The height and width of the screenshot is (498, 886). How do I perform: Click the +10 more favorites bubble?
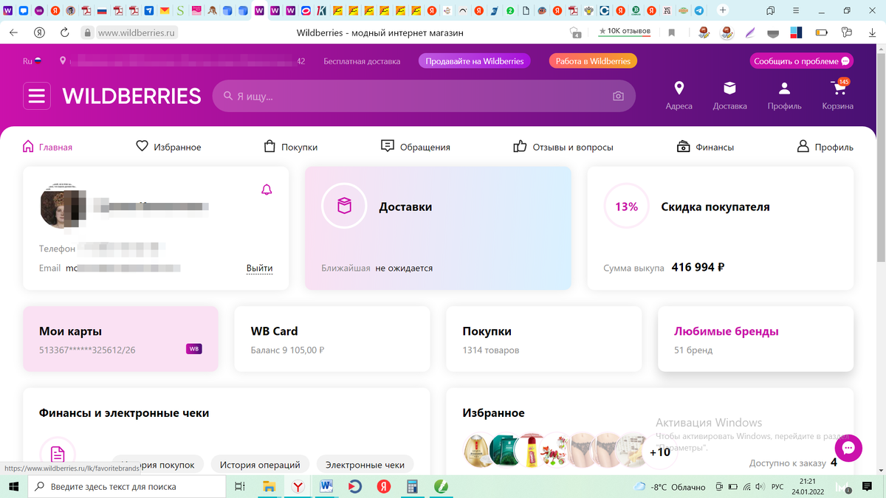point(659,452)
